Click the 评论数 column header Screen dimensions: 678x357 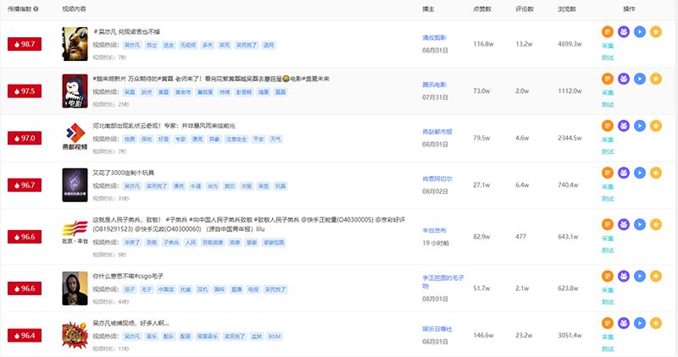525,8
